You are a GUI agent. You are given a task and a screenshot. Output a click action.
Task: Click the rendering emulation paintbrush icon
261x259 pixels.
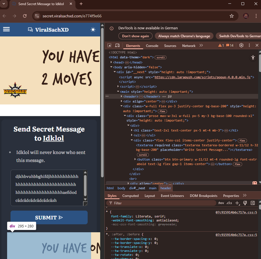(245, 203)
